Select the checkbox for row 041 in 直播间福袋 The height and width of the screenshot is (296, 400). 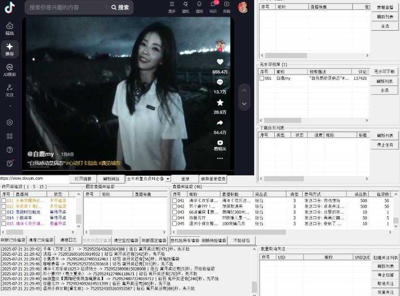[x=175, y=200]
